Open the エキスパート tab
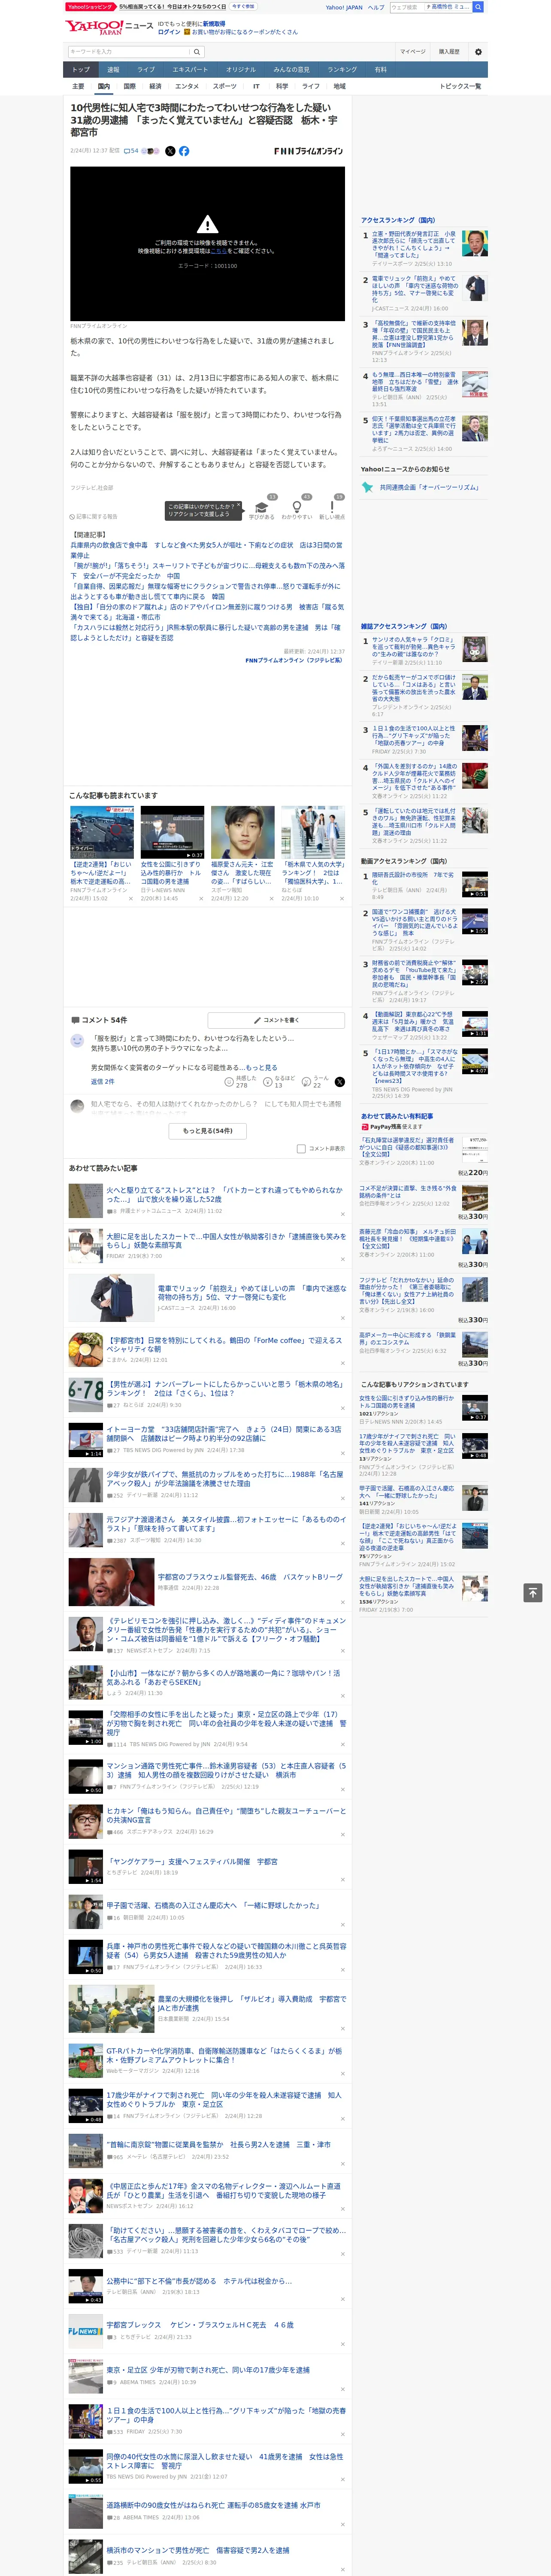Viewport: 551px width, 2576px height. point(190,70)
